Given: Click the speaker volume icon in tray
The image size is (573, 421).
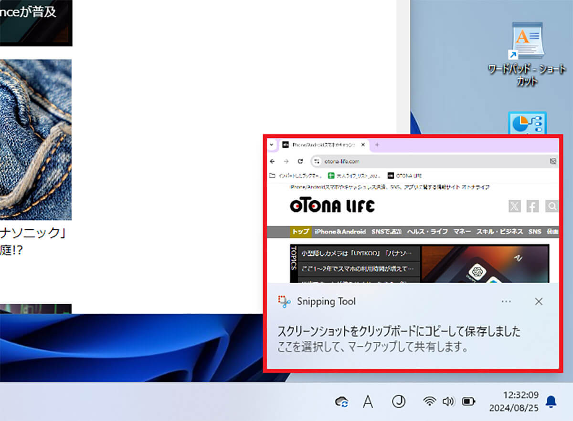Looking at the screenshot, I should 448,401.
